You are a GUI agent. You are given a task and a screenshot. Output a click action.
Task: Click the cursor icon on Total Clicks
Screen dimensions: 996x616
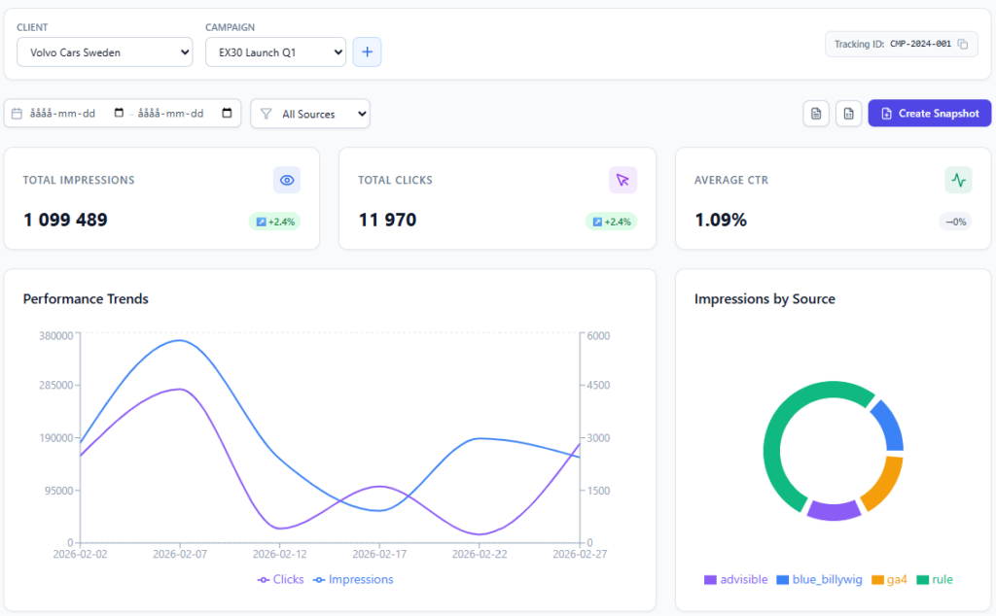pyautogui.click(x=622, y=180)
